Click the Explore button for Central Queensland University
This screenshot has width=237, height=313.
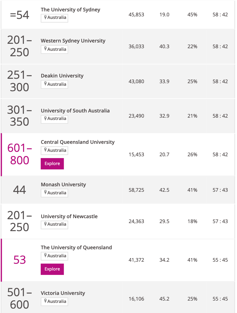tap(52, 164)
